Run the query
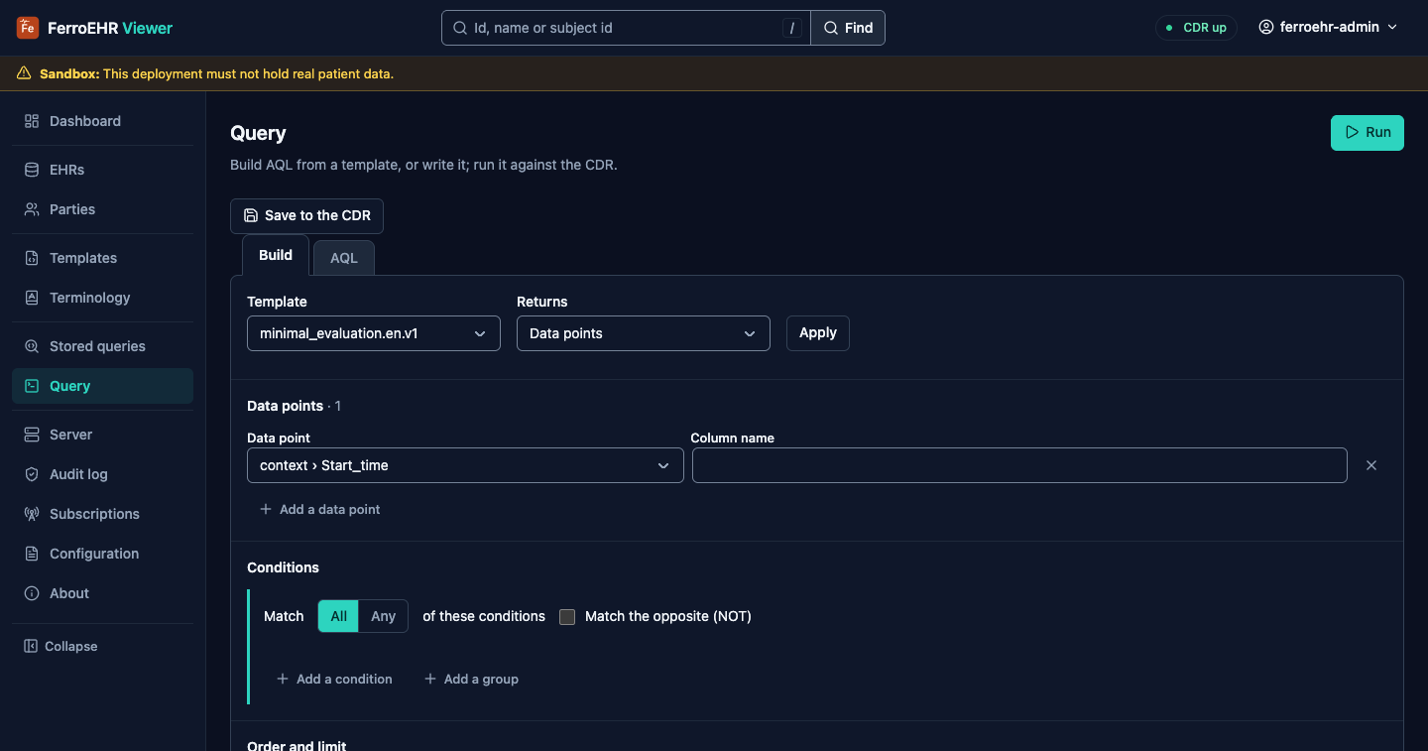This screenshot has width=1428, height=751. pyautogui.click(x=1368, y=132)
